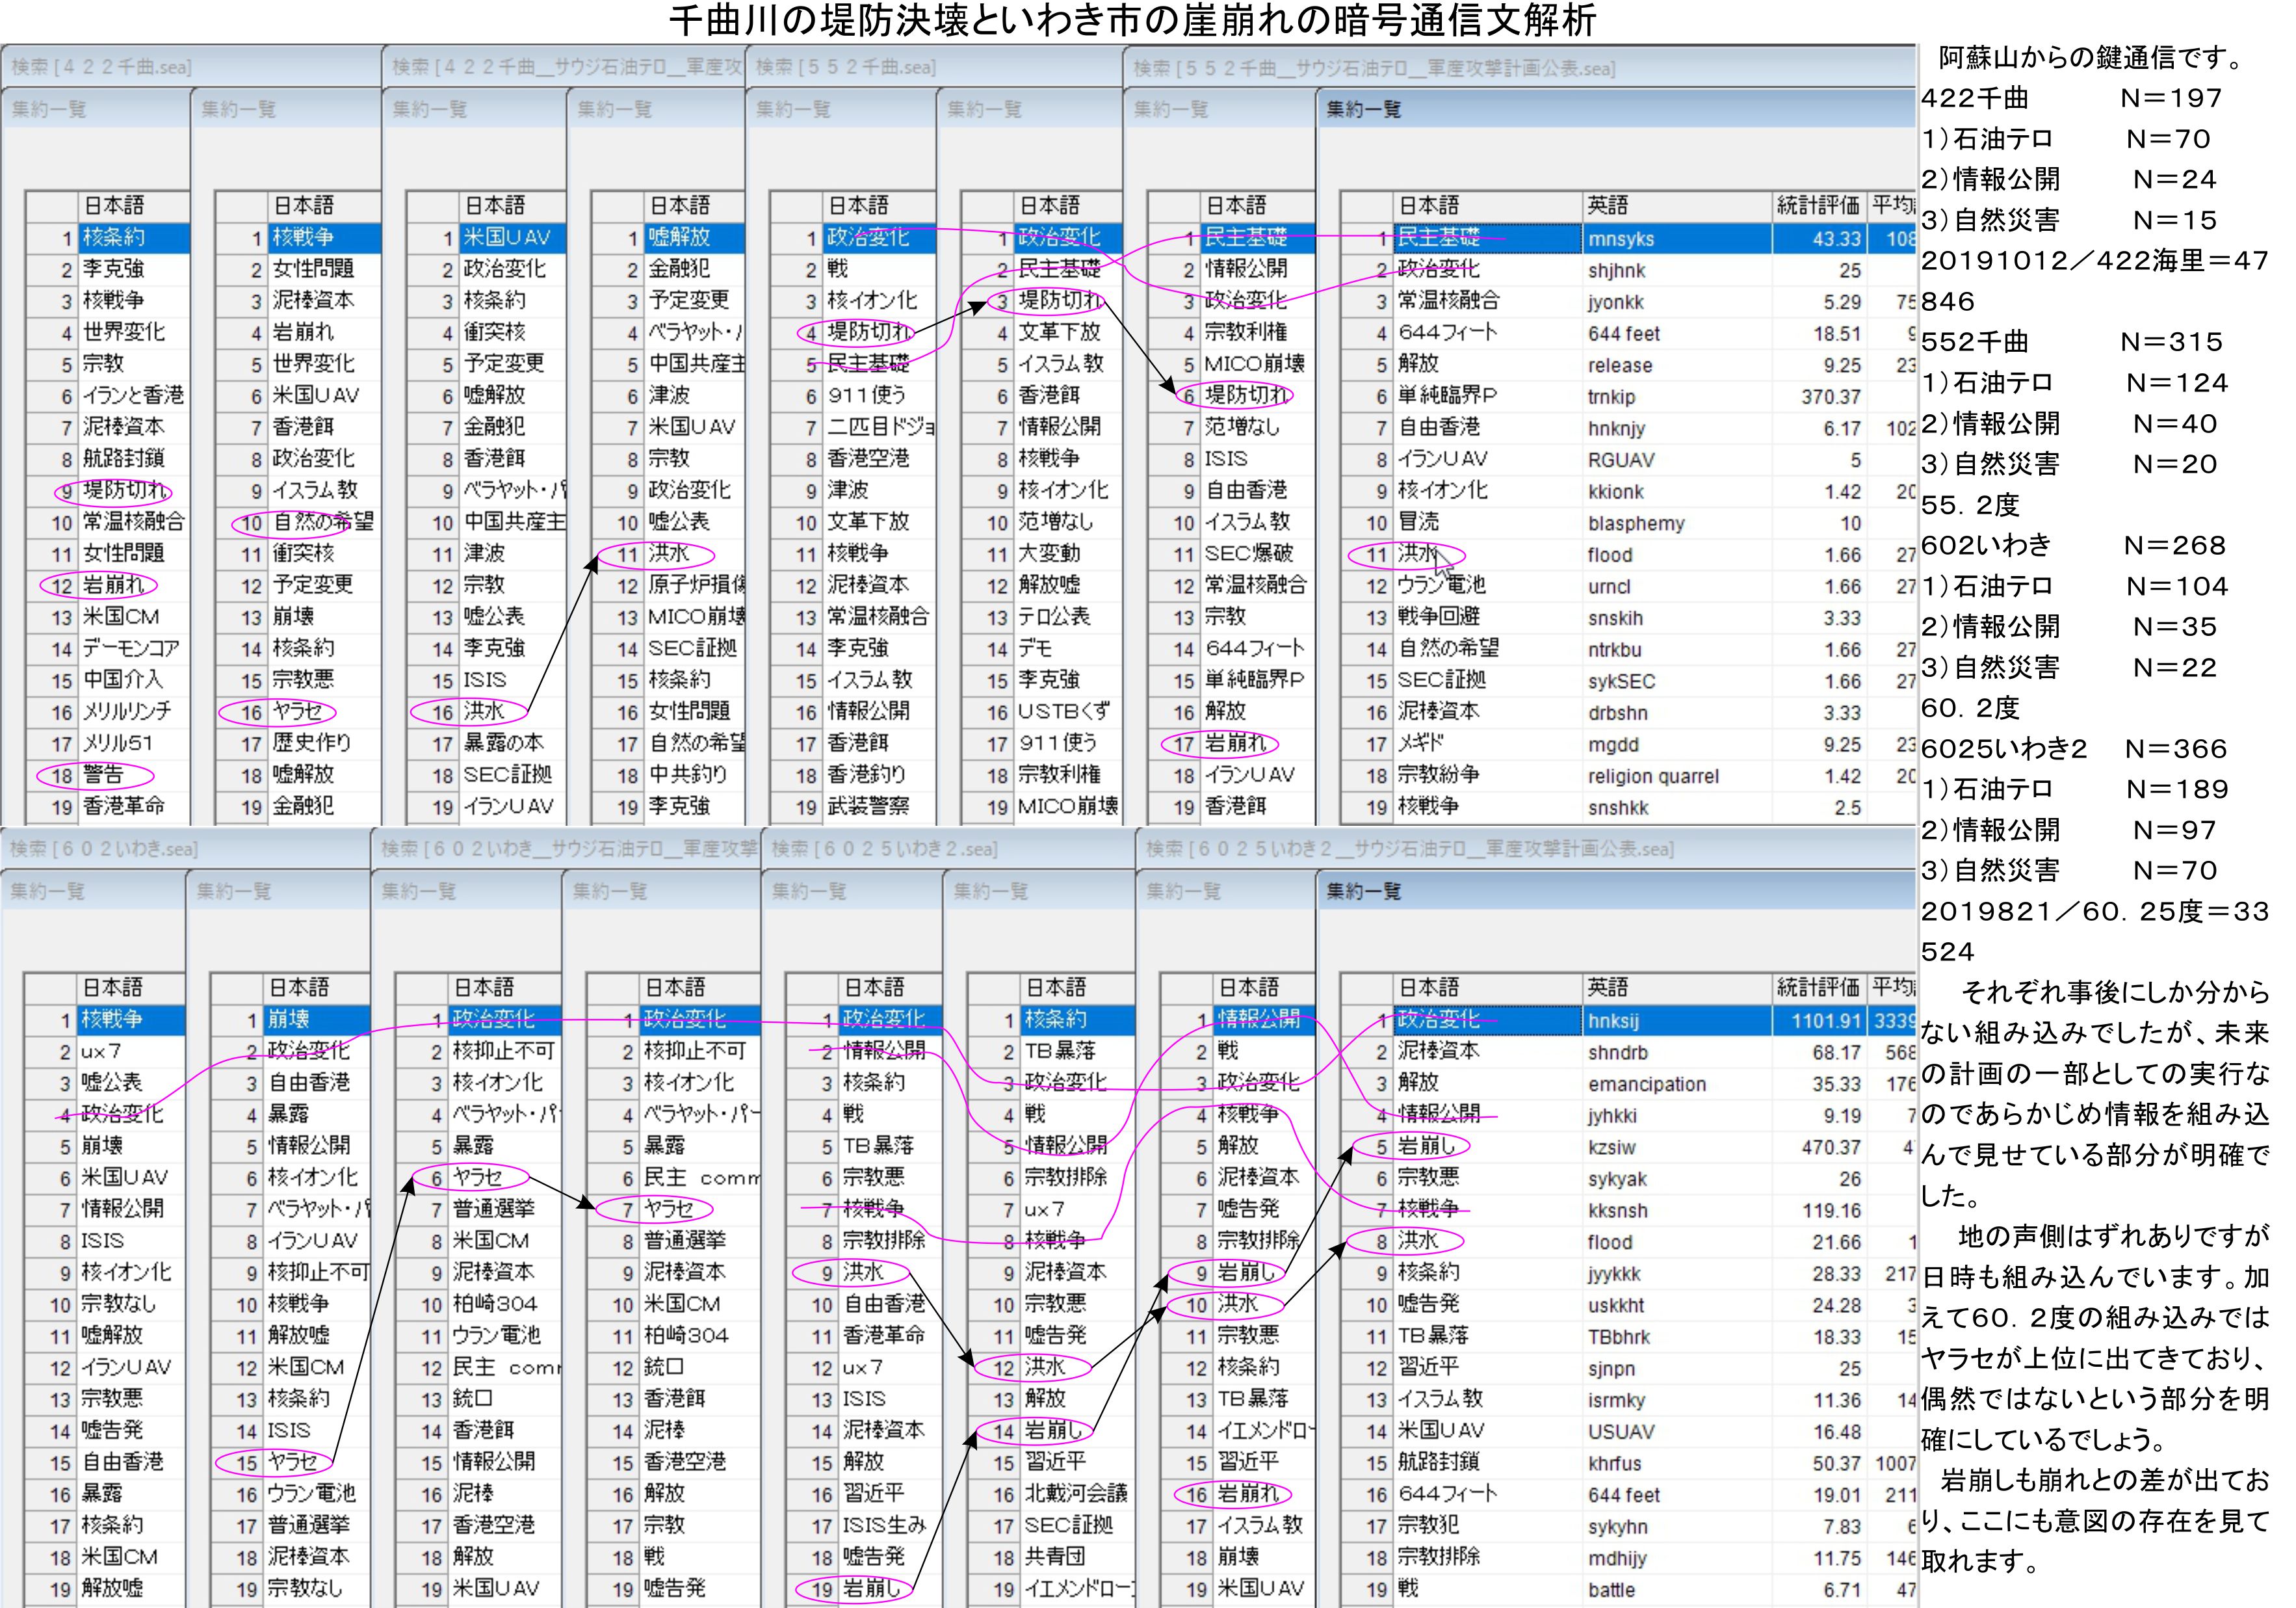Click the 'sykSEC' row entry
This screenshot has height=1608, width=2296.
pos(1620,681)
